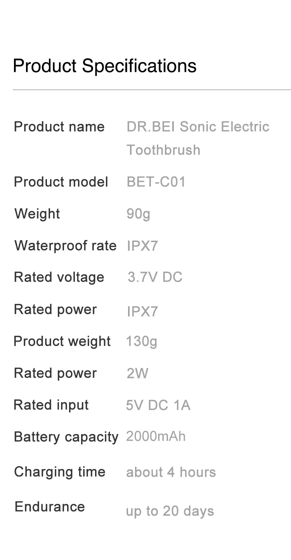The image size is (291, 560).
Task: Select the "about 4 hours" text
Action: (171, 472)
